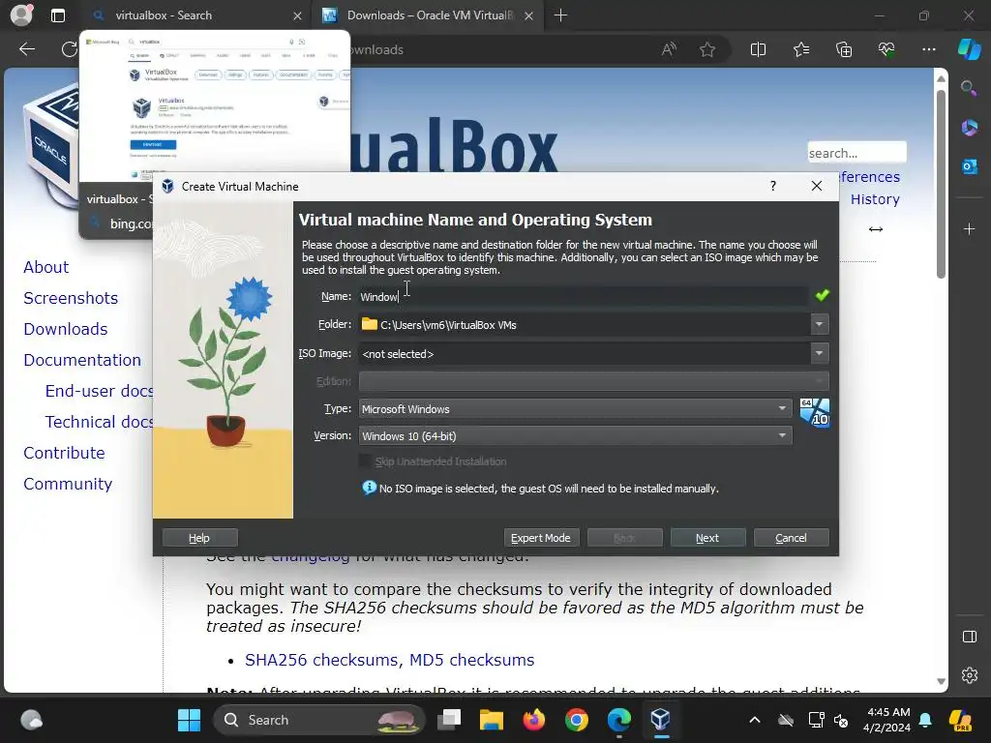Click the Edge profile avatar icon
This screenshot has height=743, width=991.
[21, 15]
